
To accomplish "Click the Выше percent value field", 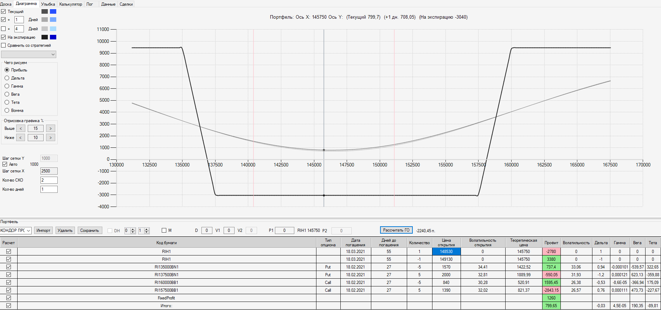I will pos(36,128).
